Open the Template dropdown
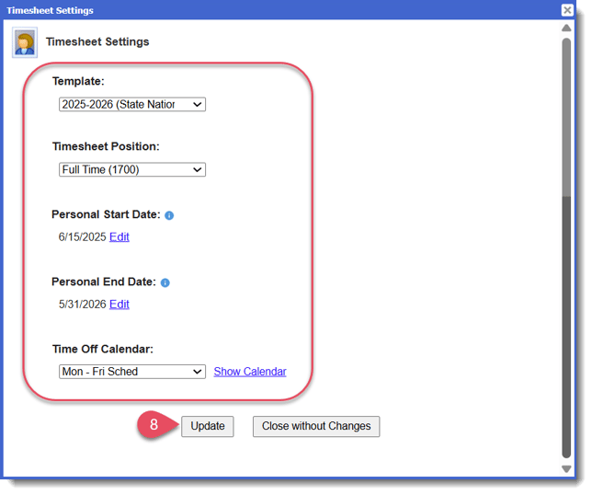Screen dimensions: 592x495 [x=131, y=105]
